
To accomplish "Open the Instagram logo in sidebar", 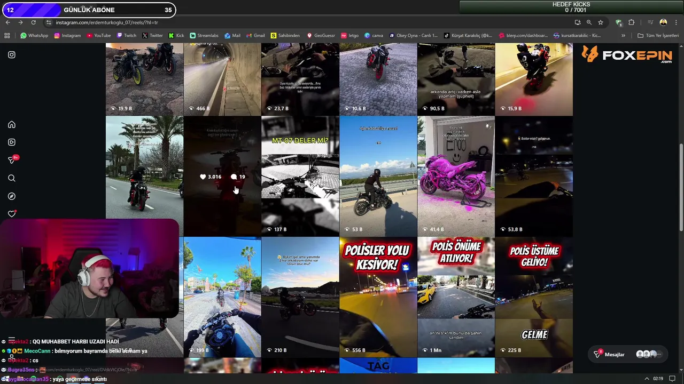I will [11, 54].
